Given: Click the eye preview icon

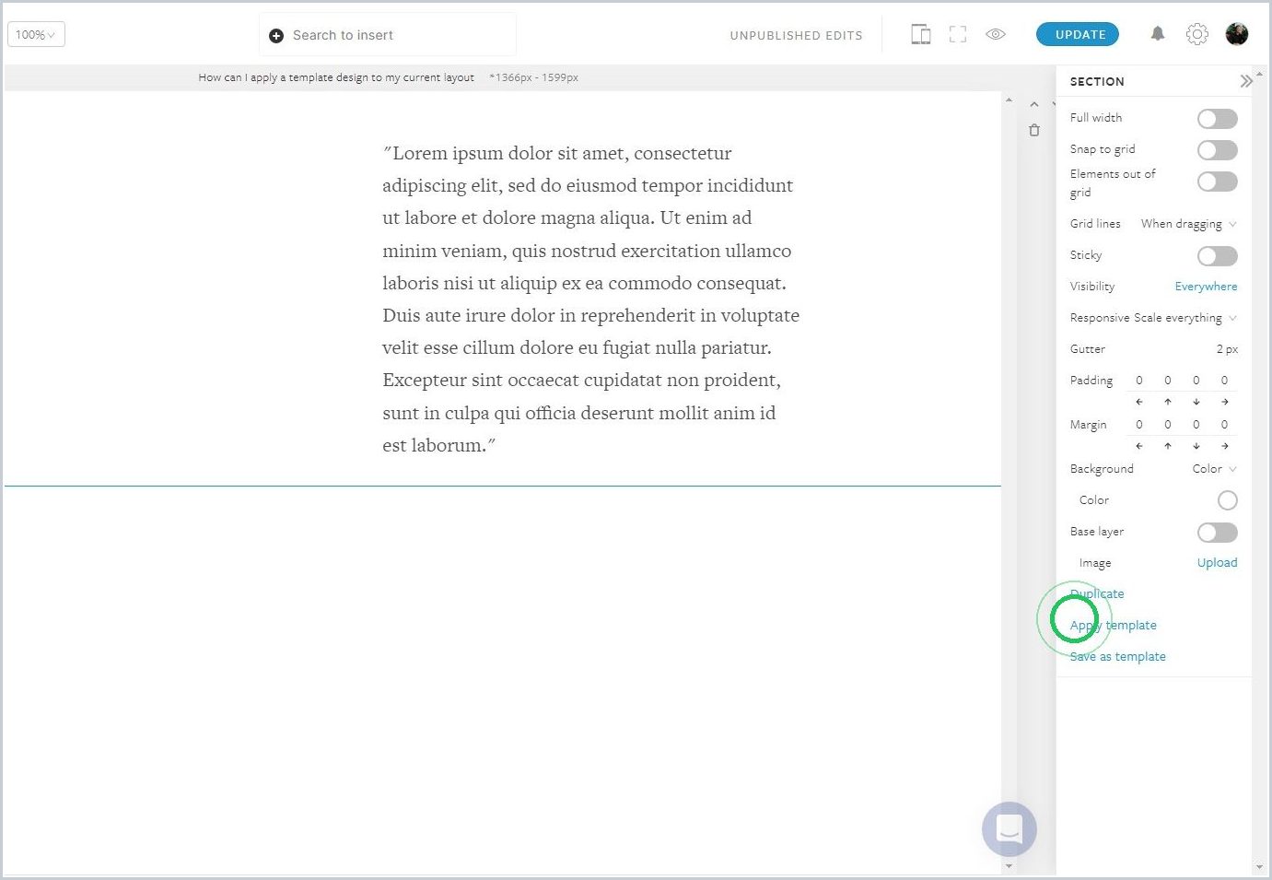Looking at the screenshot, I should coord(996,34).
